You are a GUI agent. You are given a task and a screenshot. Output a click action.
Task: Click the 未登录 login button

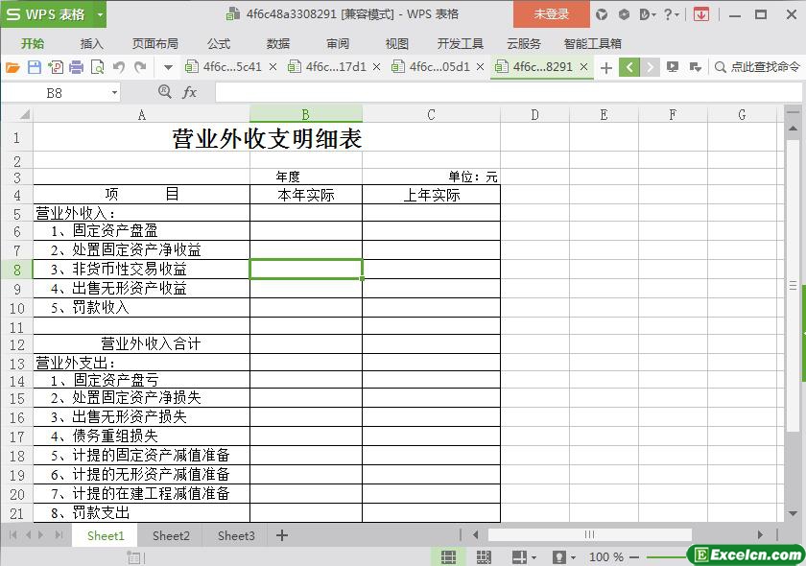point(552,14)
